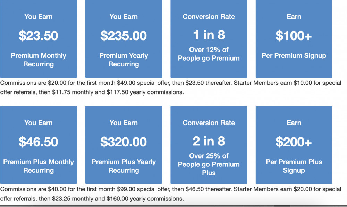Click the $200+ earnings figure
The height and width of the screenshot is (207, 347).
point(294,142)
